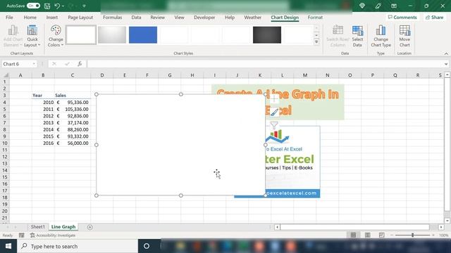The width and height of the screenshot is (451, 253).
Task: Open Add Chart Element dropdown
Action: click(13, 36)
